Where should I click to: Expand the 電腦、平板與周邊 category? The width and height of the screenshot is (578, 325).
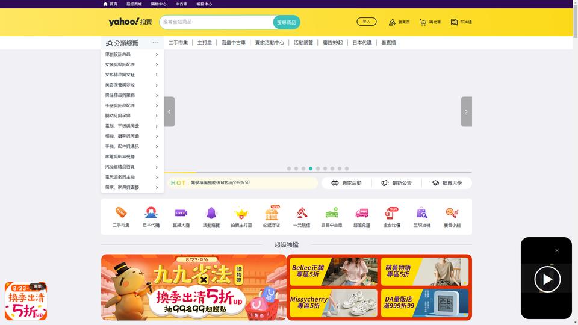click(132, 126)
